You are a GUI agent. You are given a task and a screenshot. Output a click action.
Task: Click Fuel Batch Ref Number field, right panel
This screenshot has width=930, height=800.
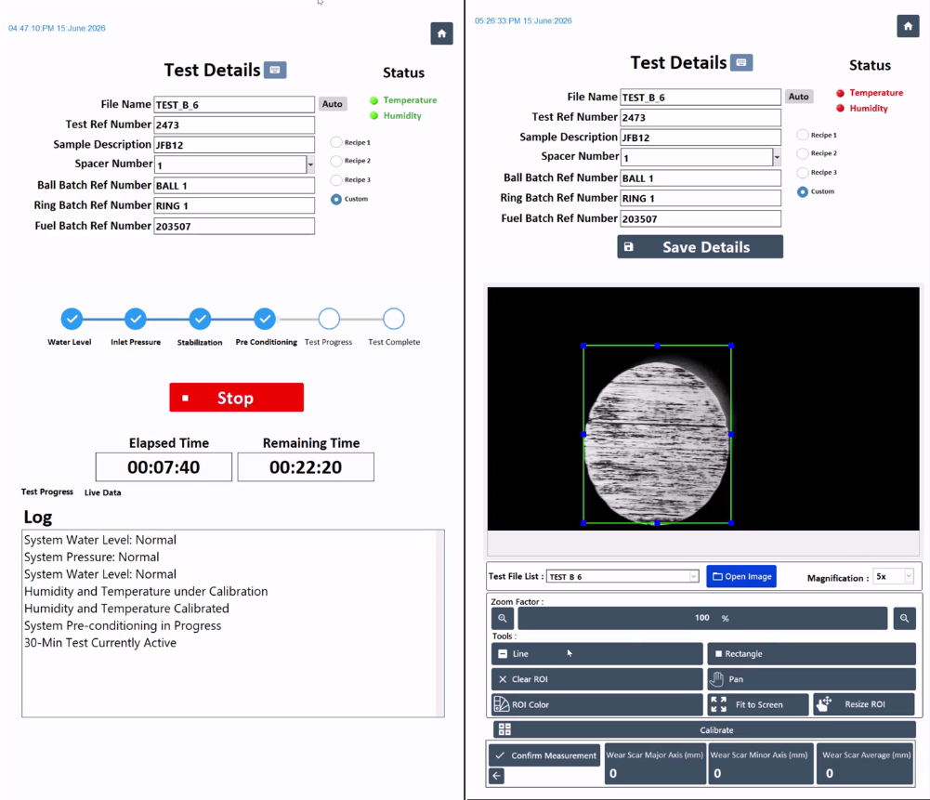pyautogui.click(x=701, y=218)
